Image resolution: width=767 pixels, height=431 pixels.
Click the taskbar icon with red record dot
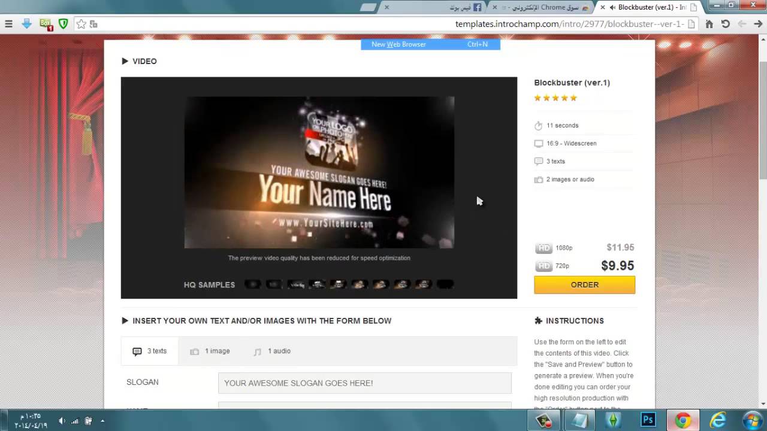coord(544,420)
